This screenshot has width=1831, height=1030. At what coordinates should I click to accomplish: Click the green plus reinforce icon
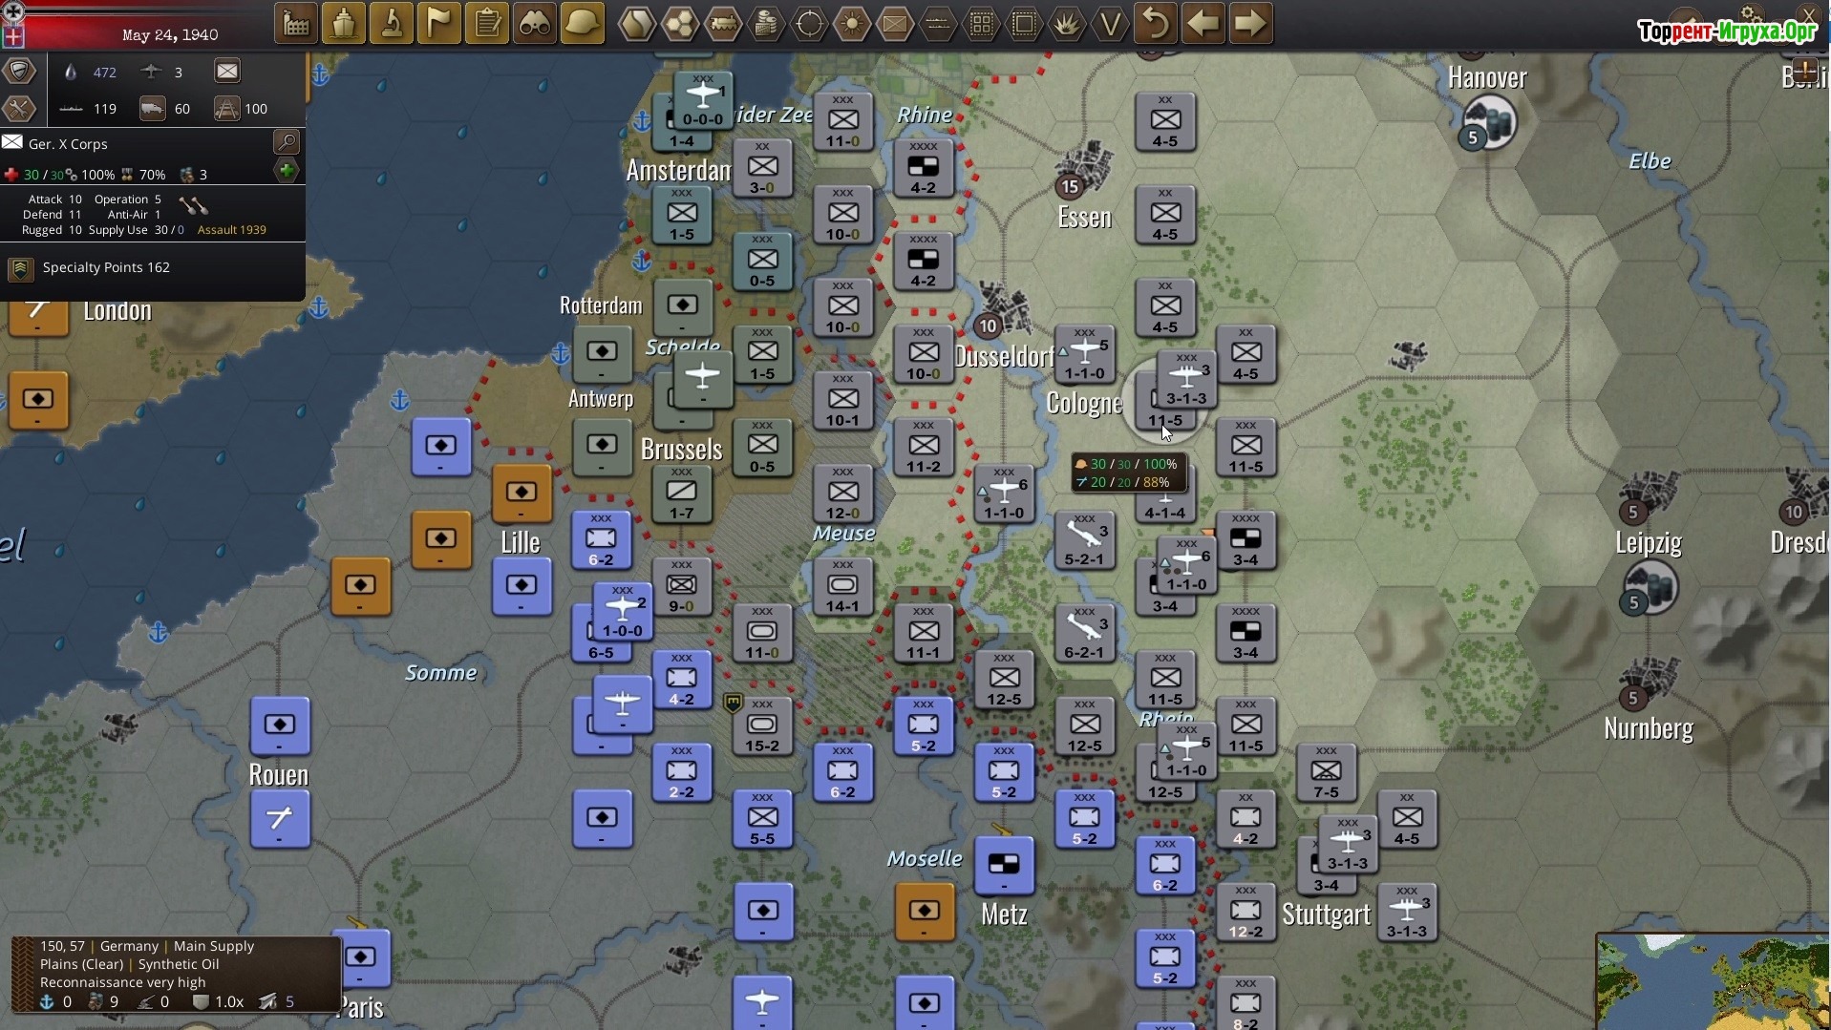[x=286, y=172]
